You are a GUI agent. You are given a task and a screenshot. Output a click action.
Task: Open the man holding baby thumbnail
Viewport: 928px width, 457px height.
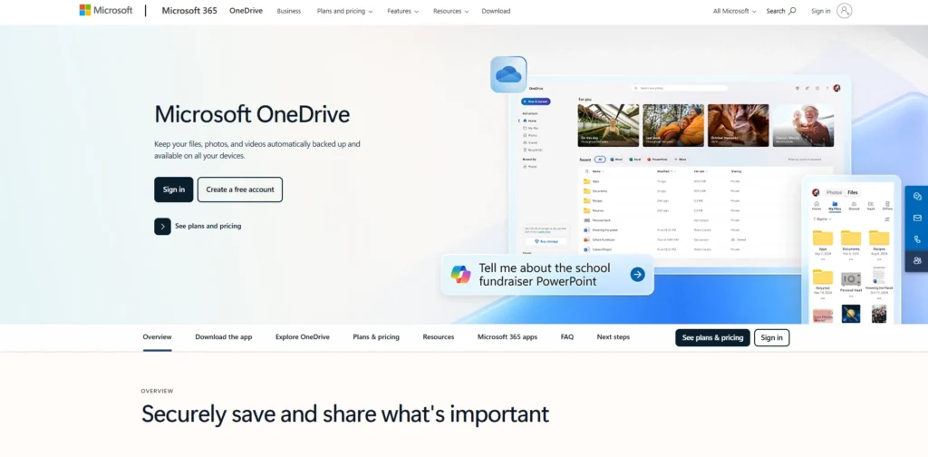tap(803, 125)
